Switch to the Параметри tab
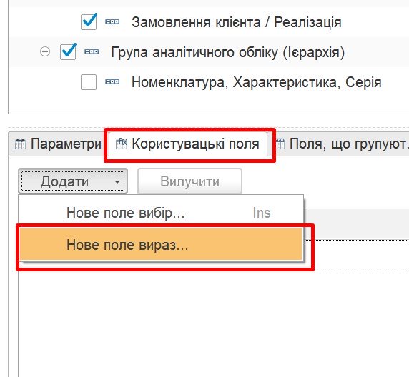 (58, 144)
